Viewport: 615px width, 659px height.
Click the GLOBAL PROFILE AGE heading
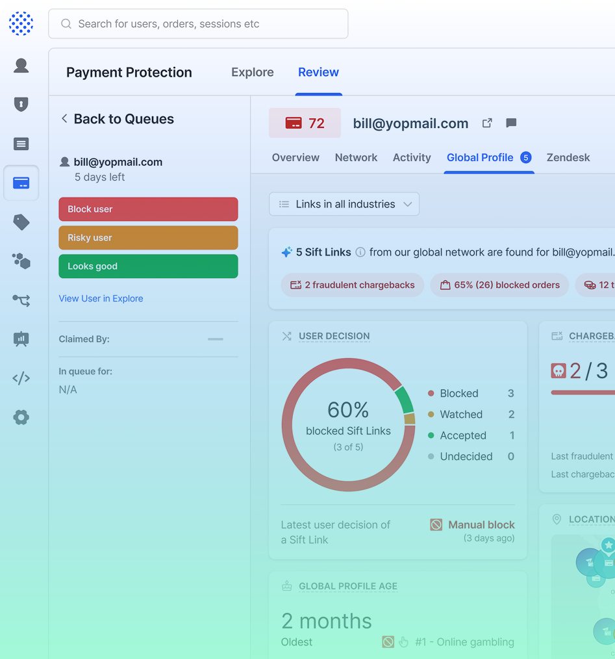(x=348, y=586)
